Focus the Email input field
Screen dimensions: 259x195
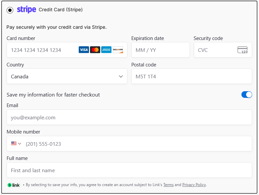[x=129, y=117]
